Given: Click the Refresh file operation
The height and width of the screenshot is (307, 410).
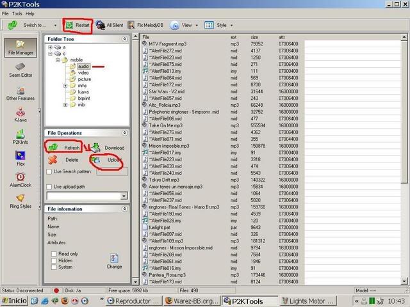Looking at the screenshot, I should (64, 148).
